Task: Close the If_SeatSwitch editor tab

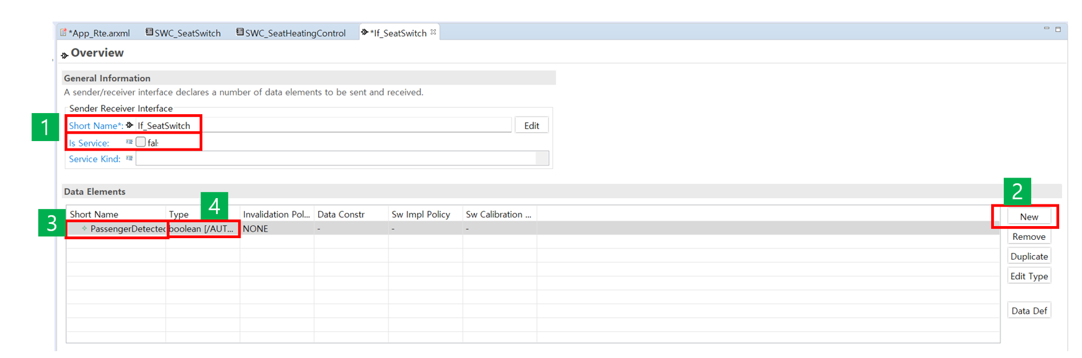Action: (x=434, y=32)
